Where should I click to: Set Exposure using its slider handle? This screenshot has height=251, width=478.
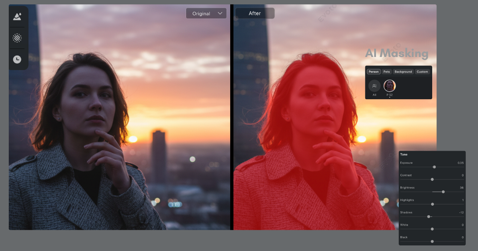tap(434, 167)
